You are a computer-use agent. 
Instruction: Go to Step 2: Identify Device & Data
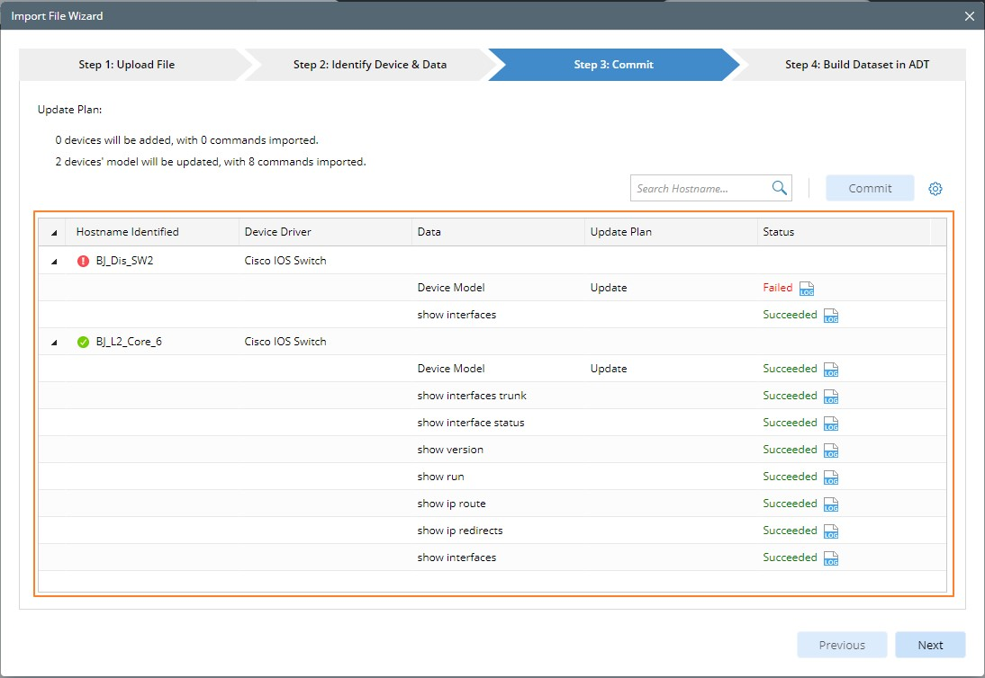click(x=369, y=65)
